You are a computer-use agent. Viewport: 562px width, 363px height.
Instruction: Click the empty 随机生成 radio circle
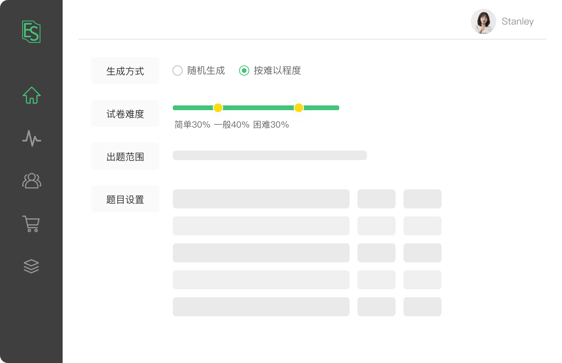(177, 71)
